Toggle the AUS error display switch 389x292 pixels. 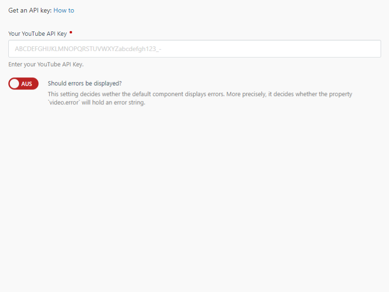(x=23, y=83)
